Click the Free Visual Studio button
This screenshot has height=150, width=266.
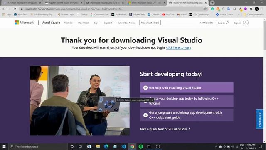150,22
